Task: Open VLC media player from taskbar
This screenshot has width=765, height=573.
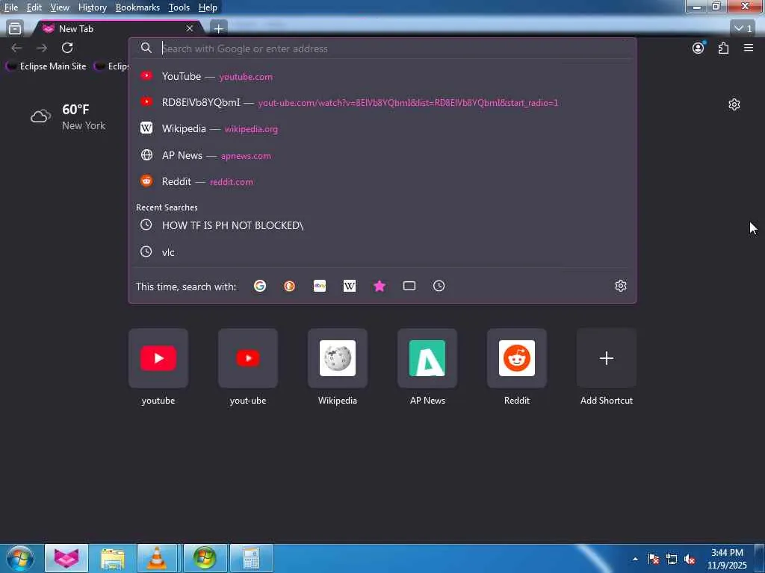Action: click(x=156, y=558)
